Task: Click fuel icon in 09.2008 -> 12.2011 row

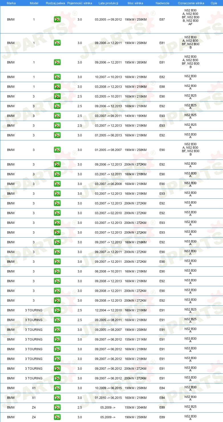Action: [57, 291]
